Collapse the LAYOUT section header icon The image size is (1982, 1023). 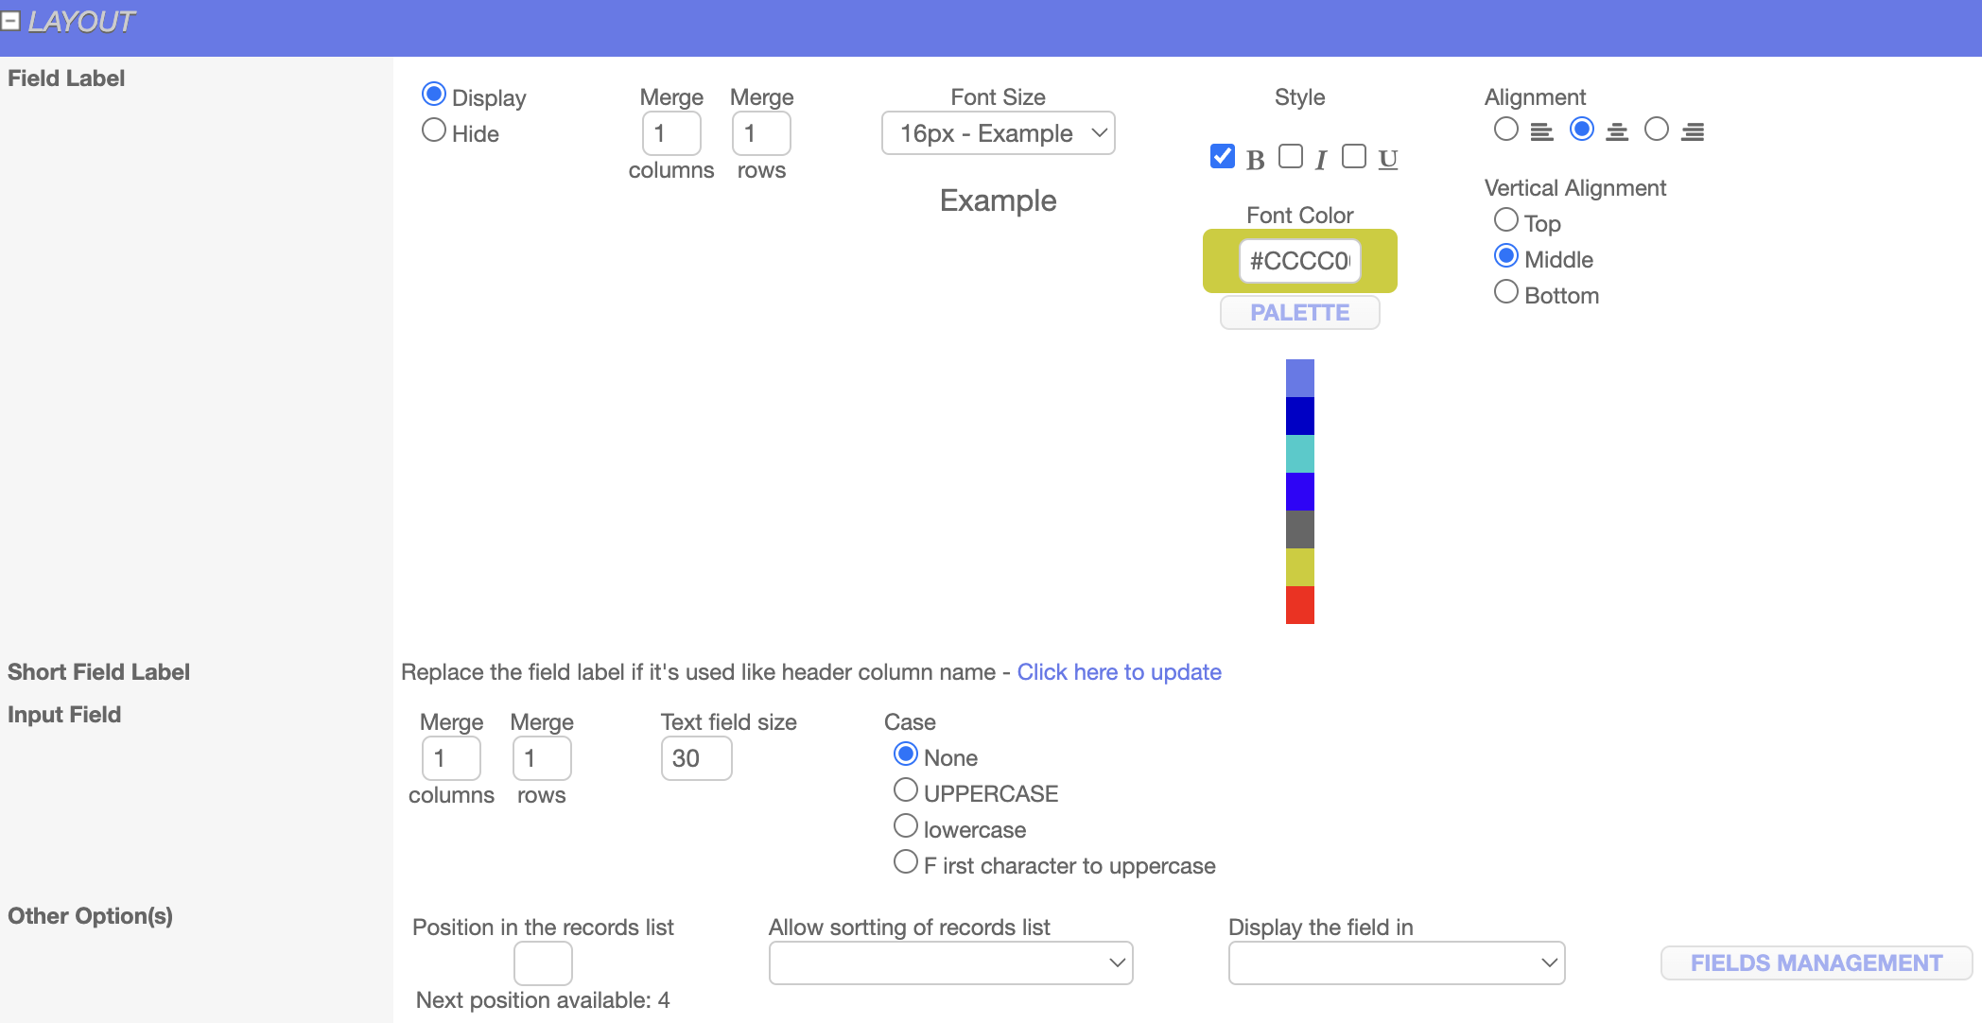click(x=10, y=21)
